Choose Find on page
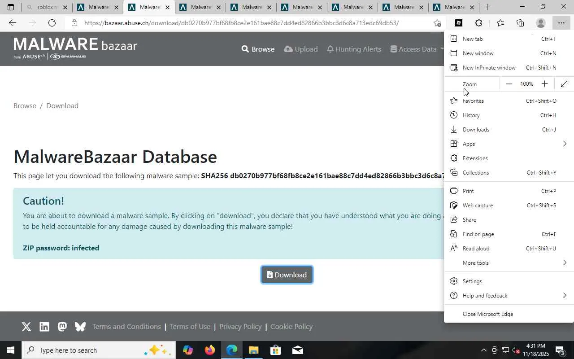 point(509,234)
